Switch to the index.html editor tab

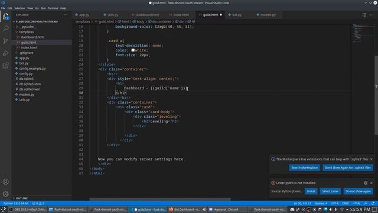181,15
